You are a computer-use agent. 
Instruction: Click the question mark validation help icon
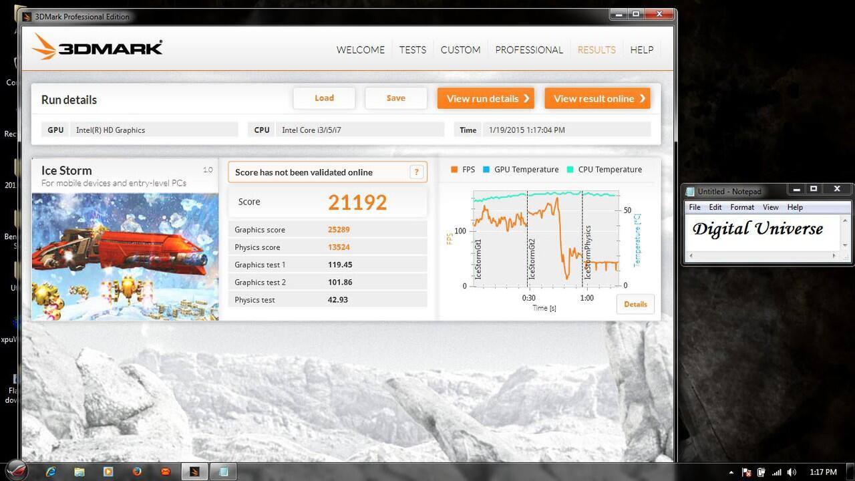417,172
